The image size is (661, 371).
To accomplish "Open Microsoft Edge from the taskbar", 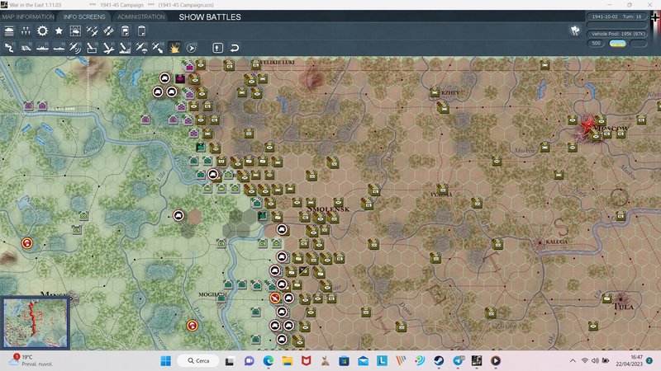I will (268, 361).
